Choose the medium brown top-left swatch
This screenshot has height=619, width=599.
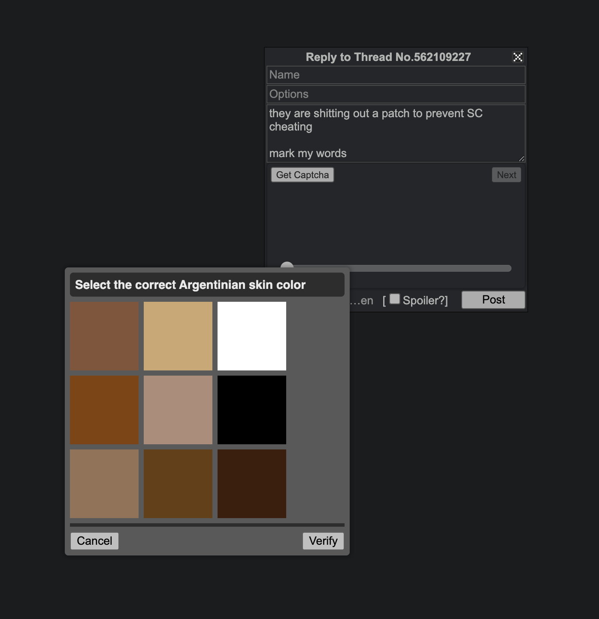pyautogui.click(x=104, y=336)
